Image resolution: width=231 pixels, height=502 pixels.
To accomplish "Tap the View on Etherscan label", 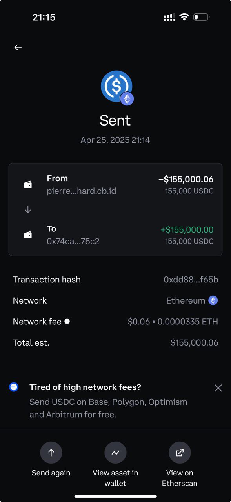I will coord(180,478).
